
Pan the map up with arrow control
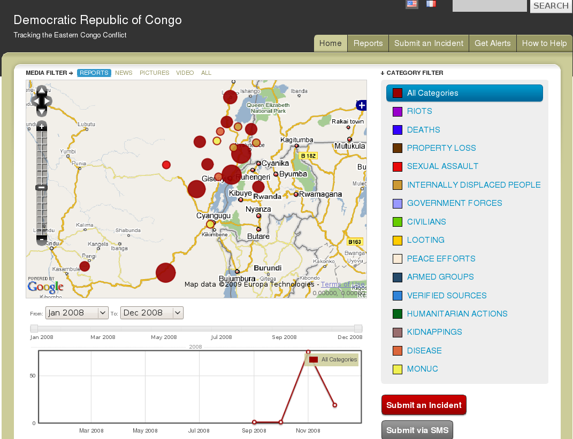(42, 90)
